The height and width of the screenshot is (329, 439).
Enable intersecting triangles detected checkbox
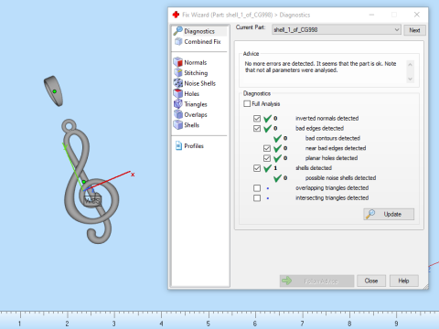click(257, 198)
